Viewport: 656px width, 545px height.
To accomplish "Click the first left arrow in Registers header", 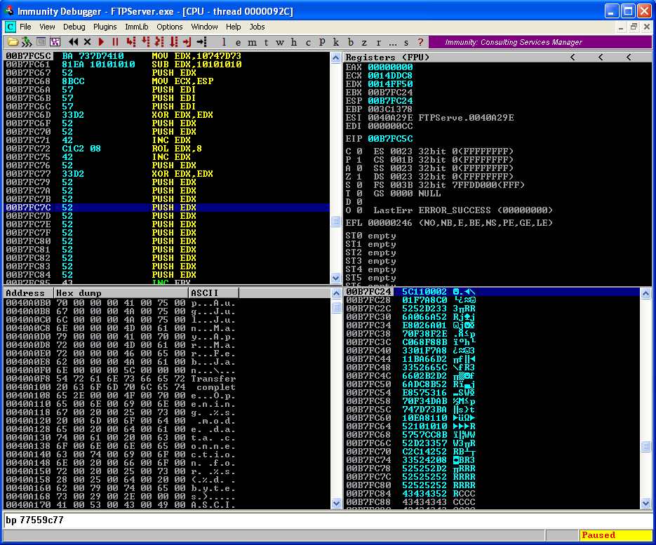I will coord(573,58).
